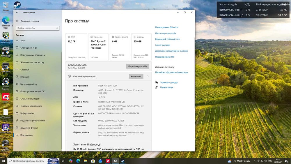The image size is (291, 164).
Task: Open the Steam desktop shortcut
Action: tap(17, 5)
